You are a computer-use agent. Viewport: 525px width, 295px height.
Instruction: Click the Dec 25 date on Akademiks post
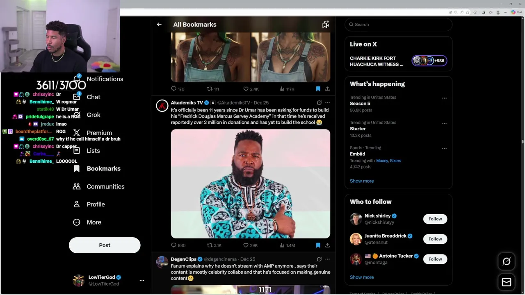click(261, 103)
